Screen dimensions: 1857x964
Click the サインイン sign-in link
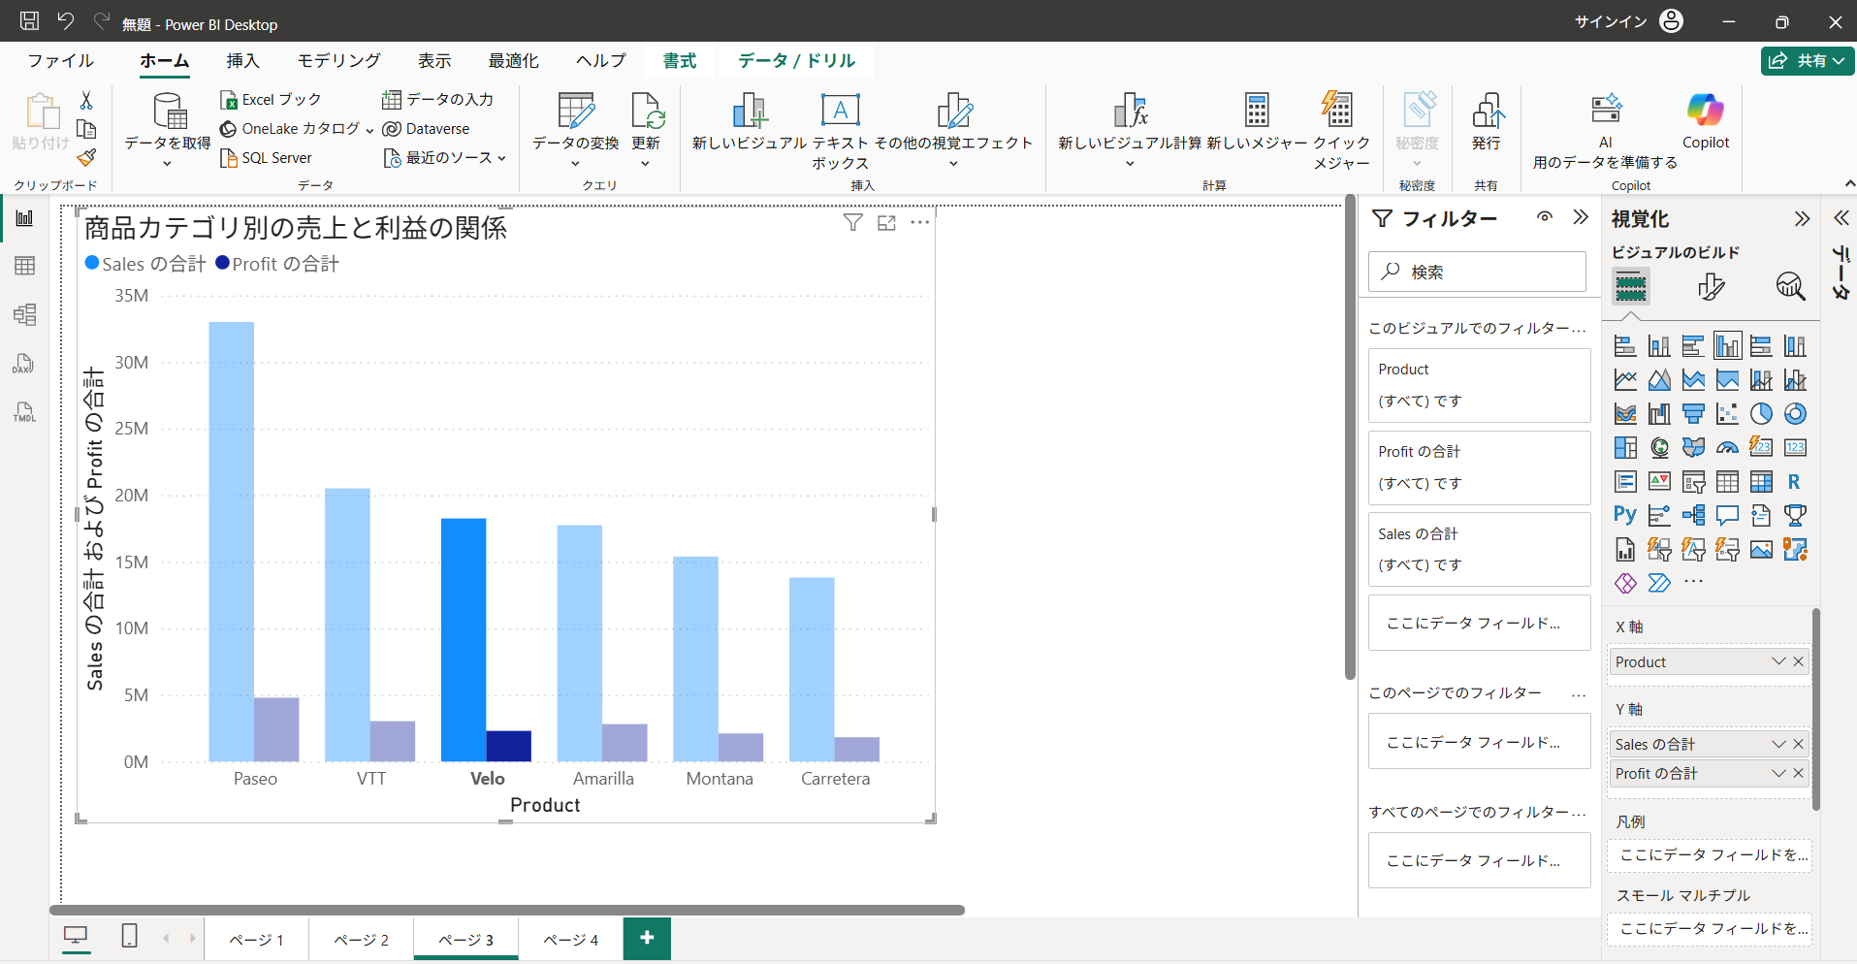pos(1611,21)
